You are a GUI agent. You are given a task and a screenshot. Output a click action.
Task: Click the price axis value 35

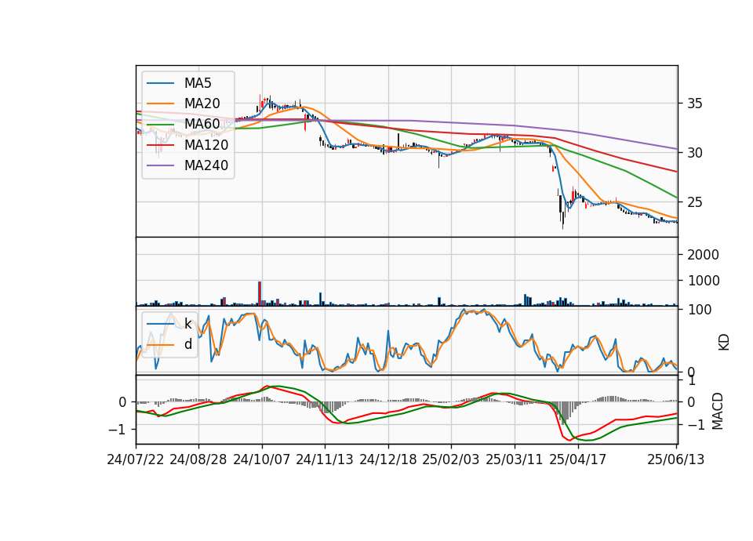click(694, 103)
